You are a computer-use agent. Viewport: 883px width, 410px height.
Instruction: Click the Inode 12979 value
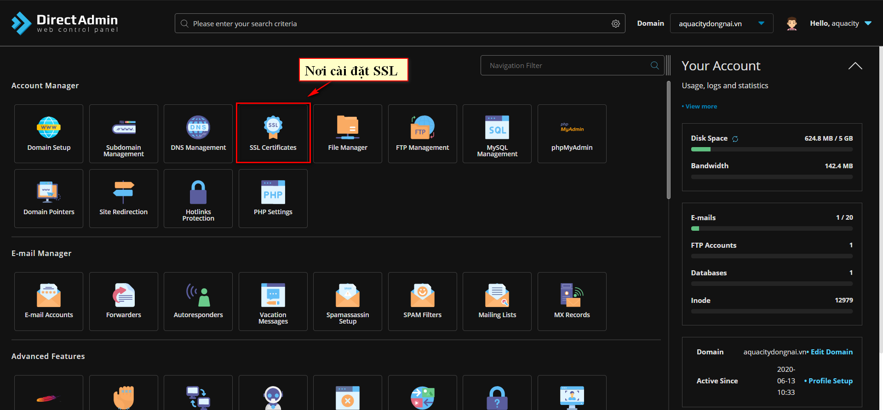coord(843,300)
